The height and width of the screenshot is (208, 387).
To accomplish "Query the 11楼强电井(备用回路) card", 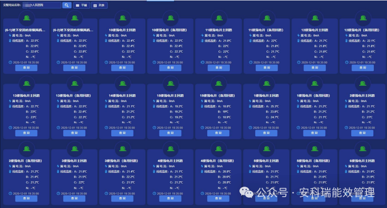I will (x=267, y=68).
